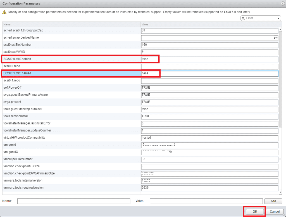
Task: Close the Configuration Parameters dialog
Action: pyautogui.click(x=283, y=3)
